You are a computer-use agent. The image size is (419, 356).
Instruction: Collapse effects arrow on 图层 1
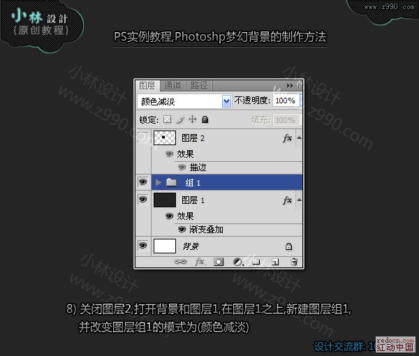tap(300, 200)
